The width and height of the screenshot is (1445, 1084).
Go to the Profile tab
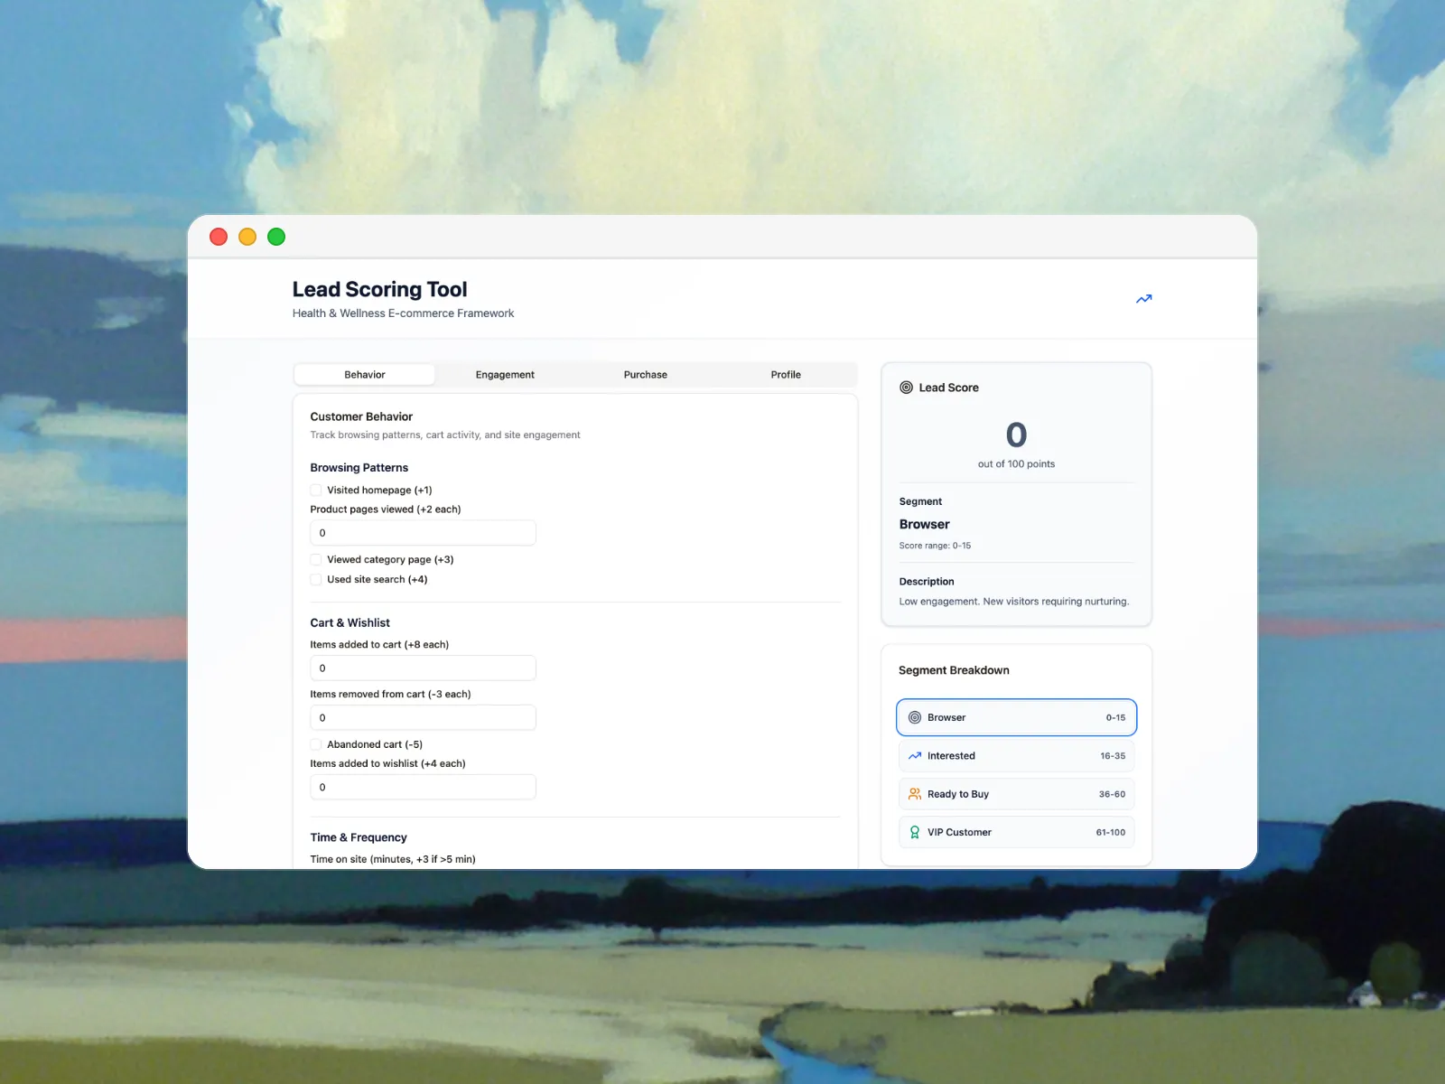(785, 375)
